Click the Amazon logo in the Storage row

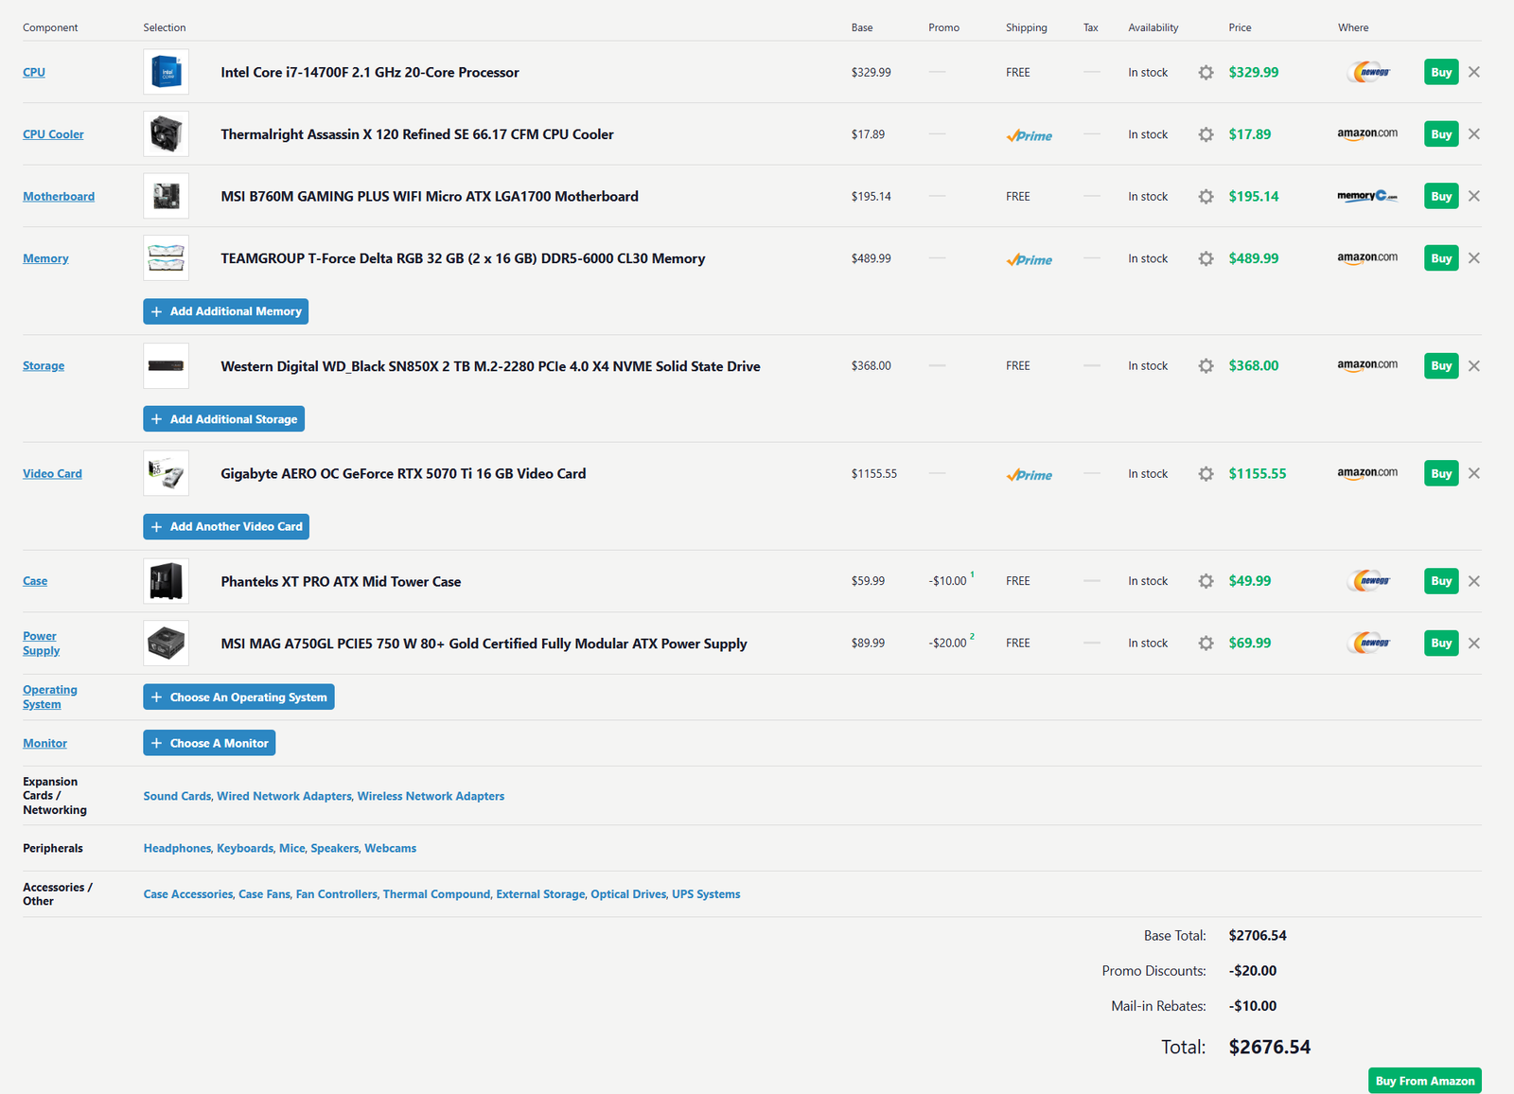pyautogui.click(x=1367, y=365)
